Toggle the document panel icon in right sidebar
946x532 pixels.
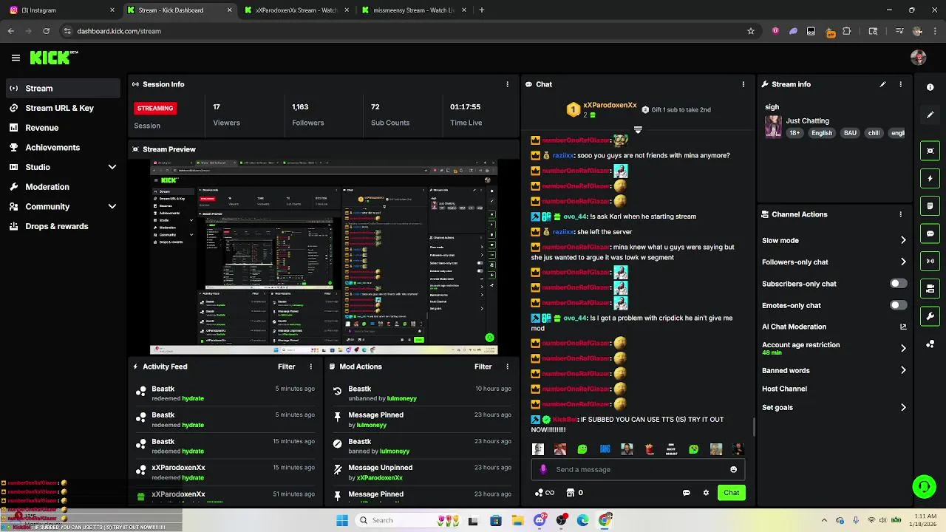(930, 206)
